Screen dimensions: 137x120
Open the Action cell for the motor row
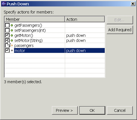85,51
